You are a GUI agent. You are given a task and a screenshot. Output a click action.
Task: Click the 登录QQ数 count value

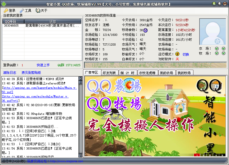(22, 65)
